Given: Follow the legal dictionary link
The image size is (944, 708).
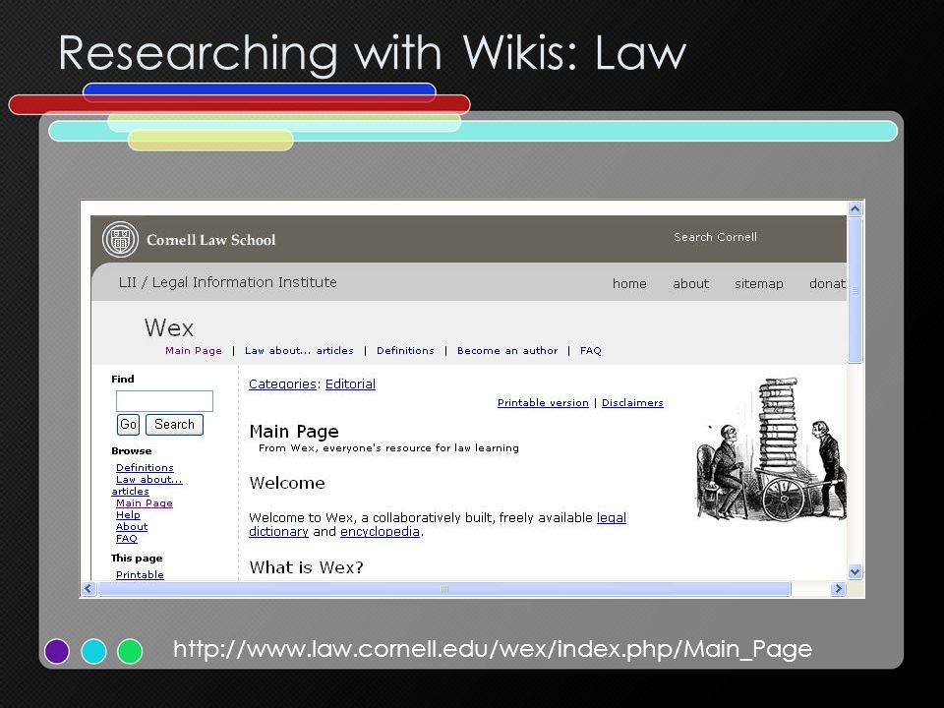Looking at the screenshot, I should pos(611,518).
